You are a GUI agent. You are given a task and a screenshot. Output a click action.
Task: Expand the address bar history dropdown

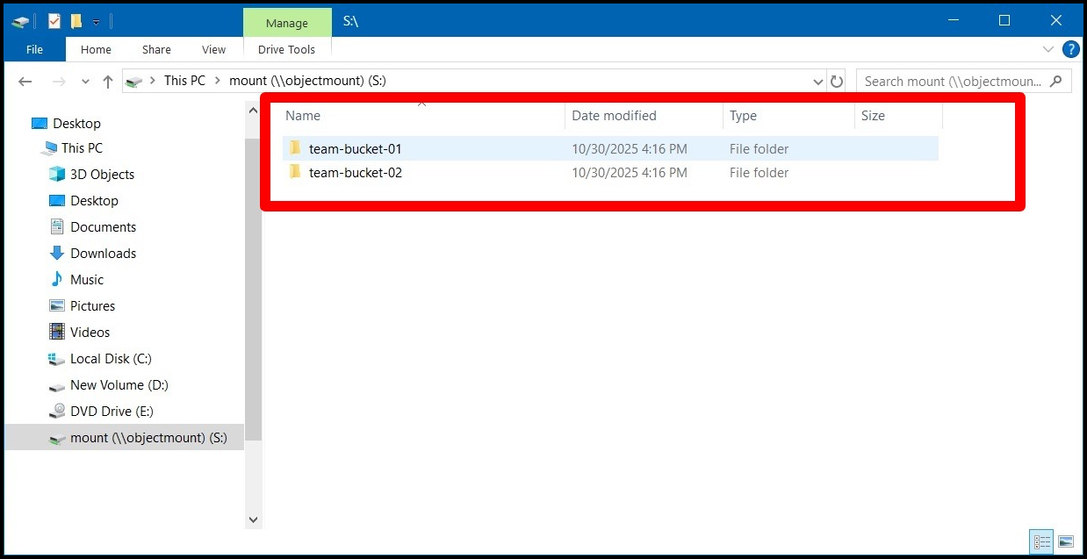click(x=818, y=82)
